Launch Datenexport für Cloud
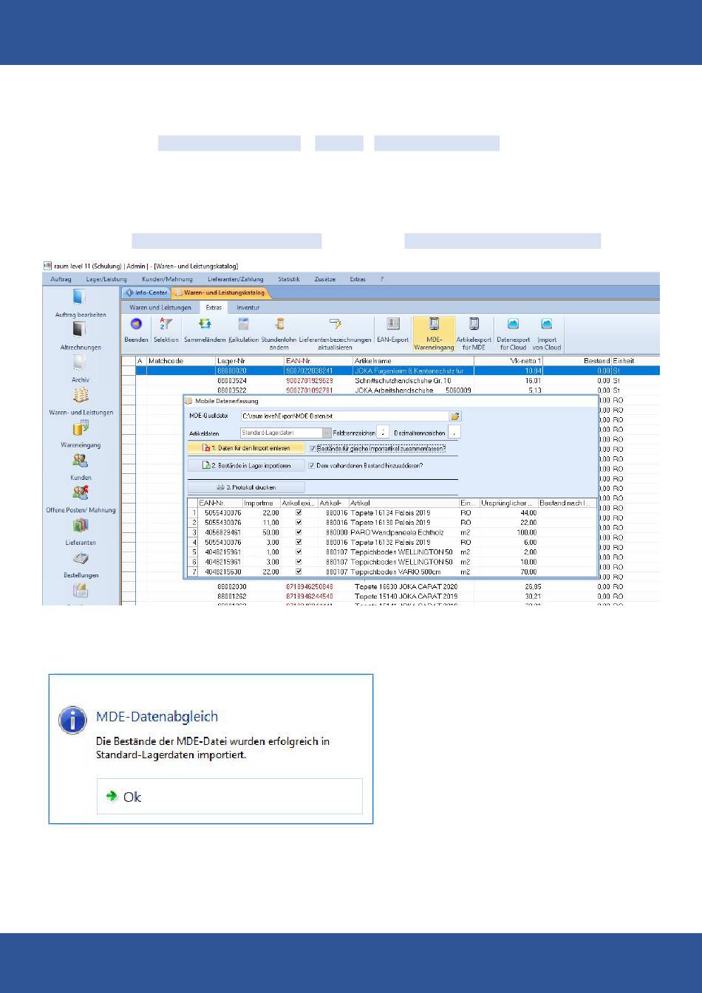The height and width of the screenshot is (993, 702). point(513,333)
